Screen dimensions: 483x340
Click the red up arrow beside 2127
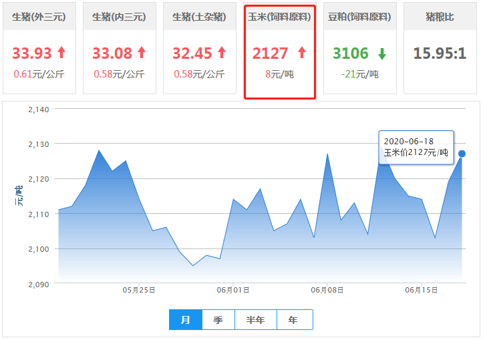[301, 53]
